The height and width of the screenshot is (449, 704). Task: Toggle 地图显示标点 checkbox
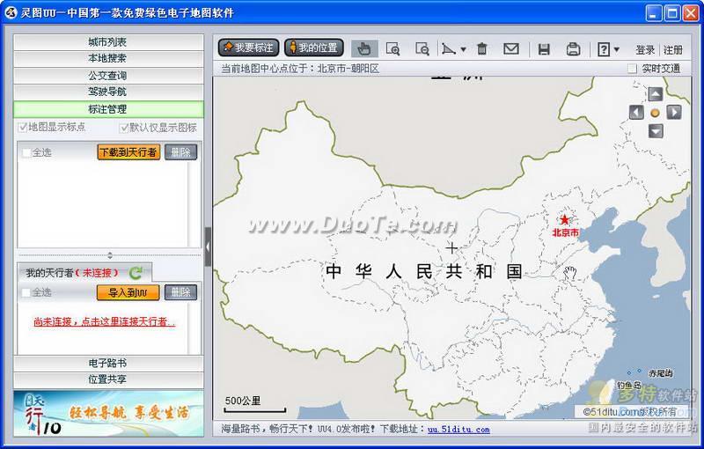pos(23,127)
